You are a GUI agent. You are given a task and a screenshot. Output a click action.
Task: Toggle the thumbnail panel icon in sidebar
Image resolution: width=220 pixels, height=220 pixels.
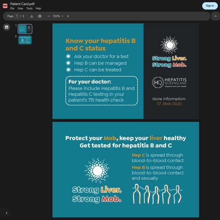[x=7, y=27]
